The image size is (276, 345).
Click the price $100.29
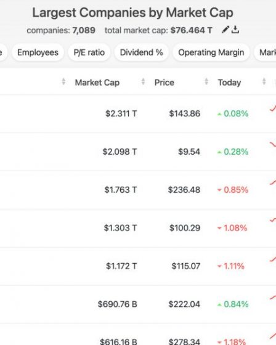185,228
